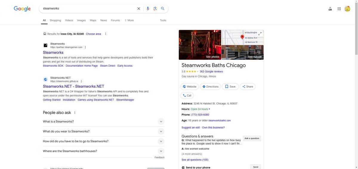The image size is (358, 169).
Task: Open 363 Google reviews link
Action: pos(211,71)
